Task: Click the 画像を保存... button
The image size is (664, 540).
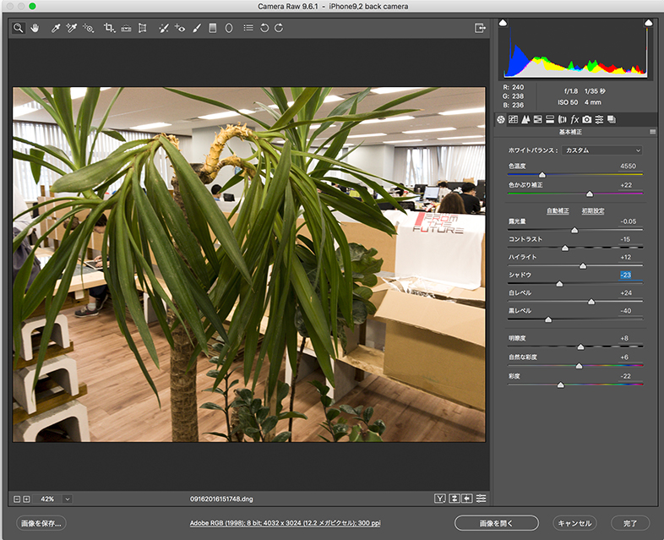Action: (41, 523)
